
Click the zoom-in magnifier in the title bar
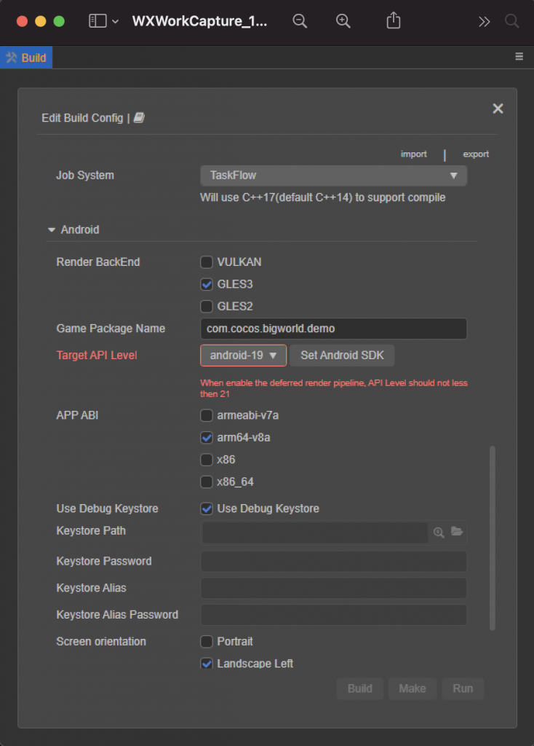coord(343,20)
